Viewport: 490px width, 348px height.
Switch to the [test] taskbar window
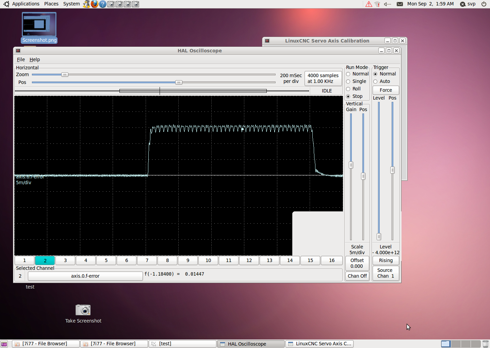pos(183,344)
